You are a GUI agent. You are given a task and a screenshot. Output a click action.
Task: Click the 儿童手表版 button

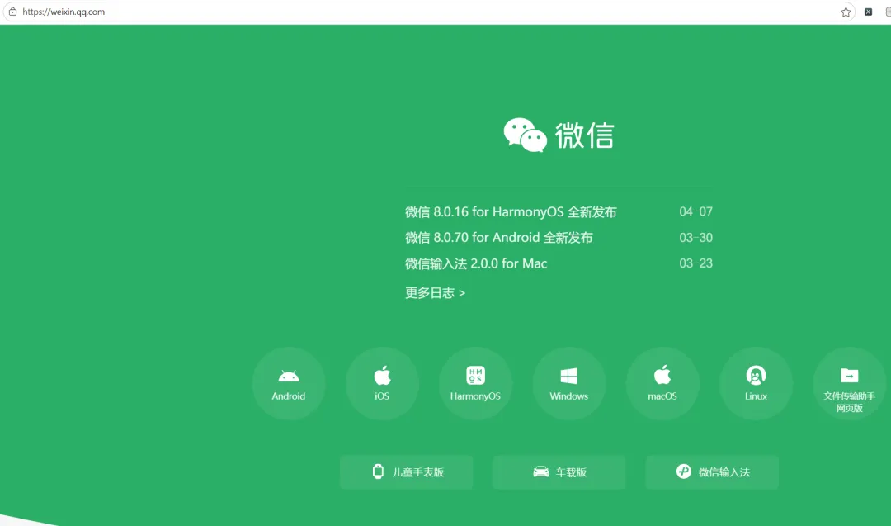pos(406,472)
